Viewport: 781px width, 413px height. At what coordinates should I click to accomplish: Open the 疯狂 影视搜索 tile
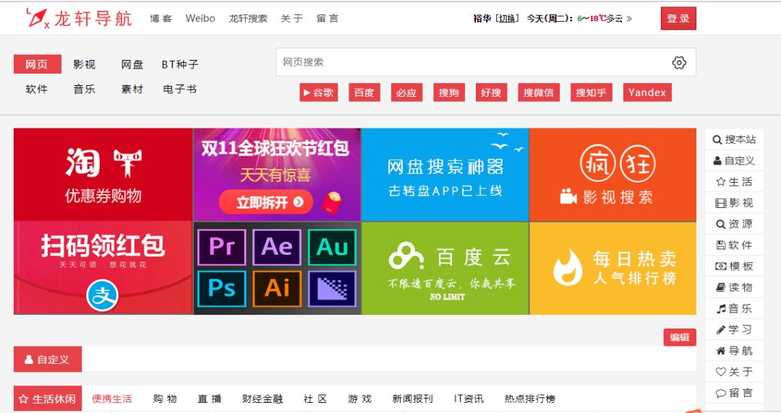(x=613, y=175)
